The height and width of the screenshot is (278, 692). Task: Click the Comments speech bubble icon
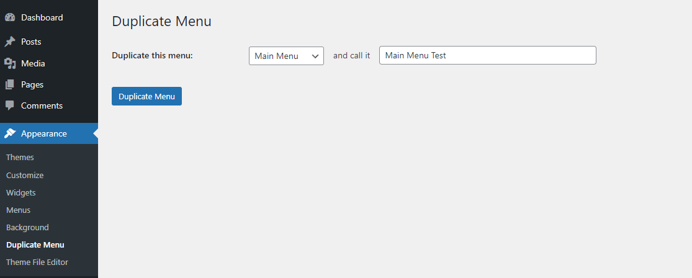click(x=10, y=105)
